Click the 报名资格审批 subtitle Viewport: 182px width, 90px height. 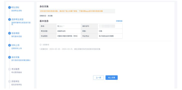[x=16, y=85]
